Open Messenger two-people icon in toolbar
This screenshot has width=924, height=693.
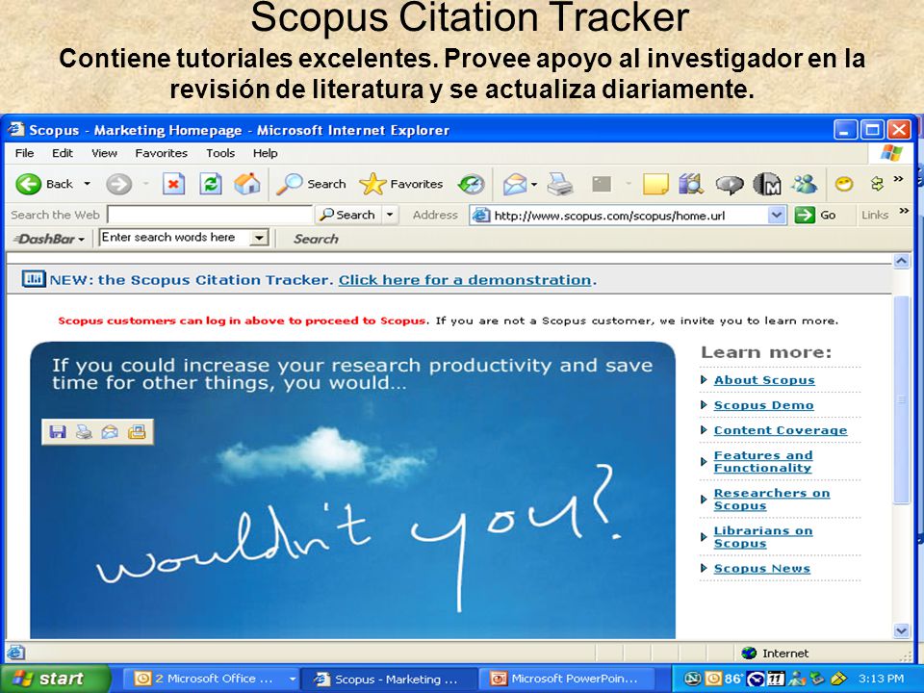coord(804,185)
